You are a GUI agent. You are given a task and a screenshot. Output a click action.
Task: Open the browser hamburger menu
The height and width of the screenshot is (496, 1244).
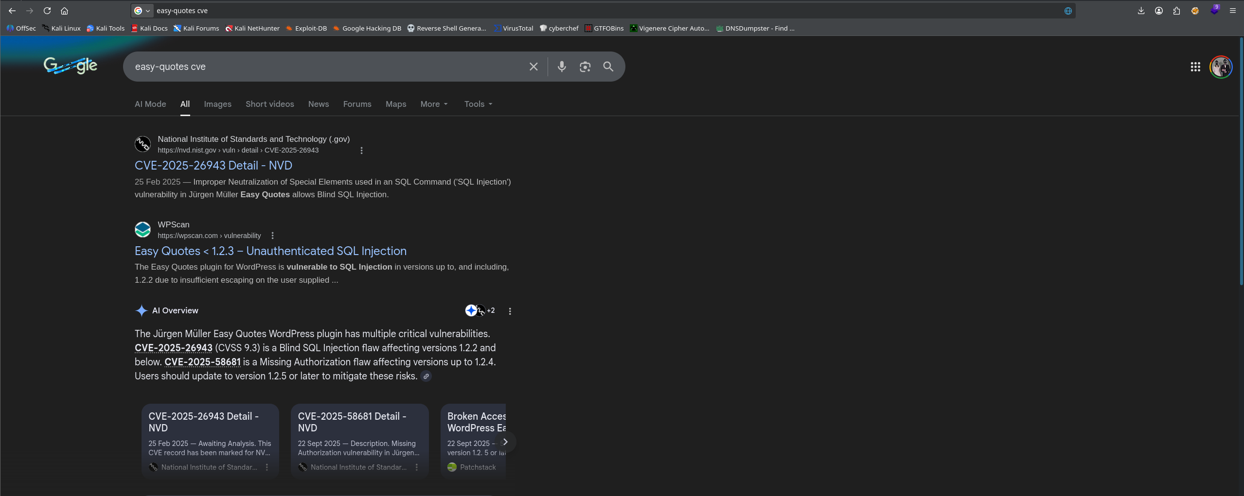pyautogui.click(x=1233, y=10)
